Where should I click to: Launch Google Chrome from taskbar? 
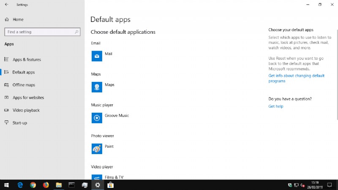pyautogui.click(x=33, y=185)
